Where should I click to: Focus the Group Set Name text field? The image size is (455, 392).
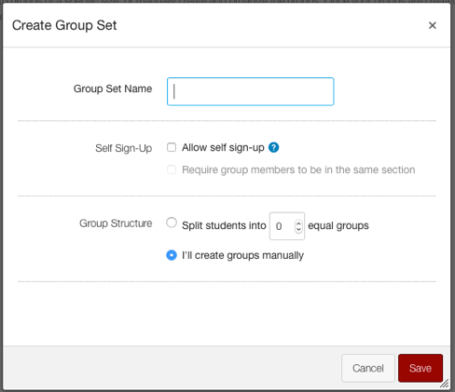click(x=251, y=91)
